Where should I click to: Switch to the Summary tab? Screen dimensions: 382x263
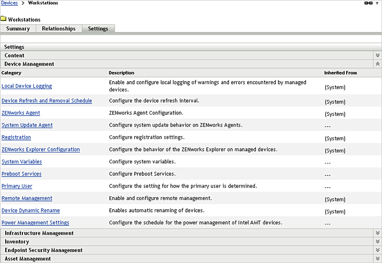pyautogui.click(x=18, y=29)
